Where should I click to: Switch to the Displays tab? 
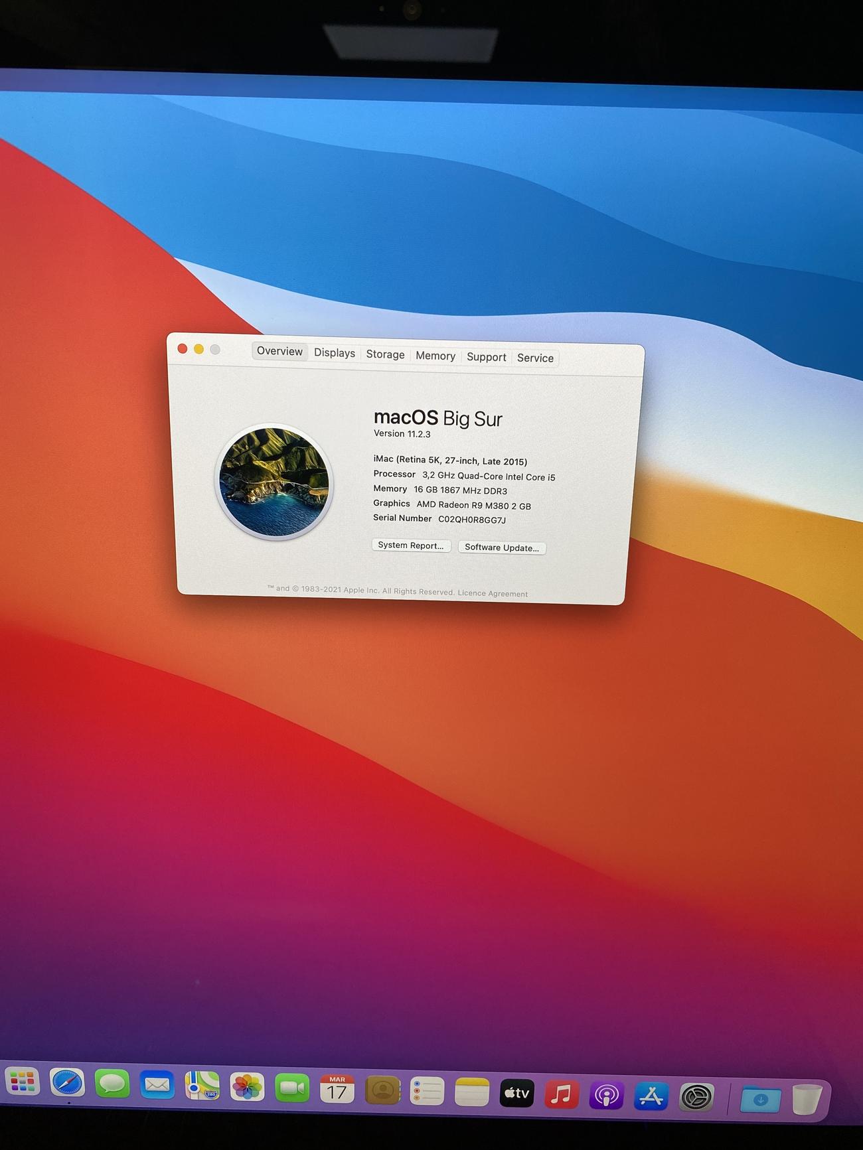coord(335,353)
